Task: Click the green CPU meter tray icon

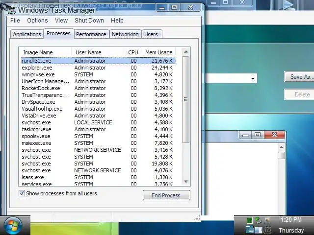Action: (x=250, y=220)
